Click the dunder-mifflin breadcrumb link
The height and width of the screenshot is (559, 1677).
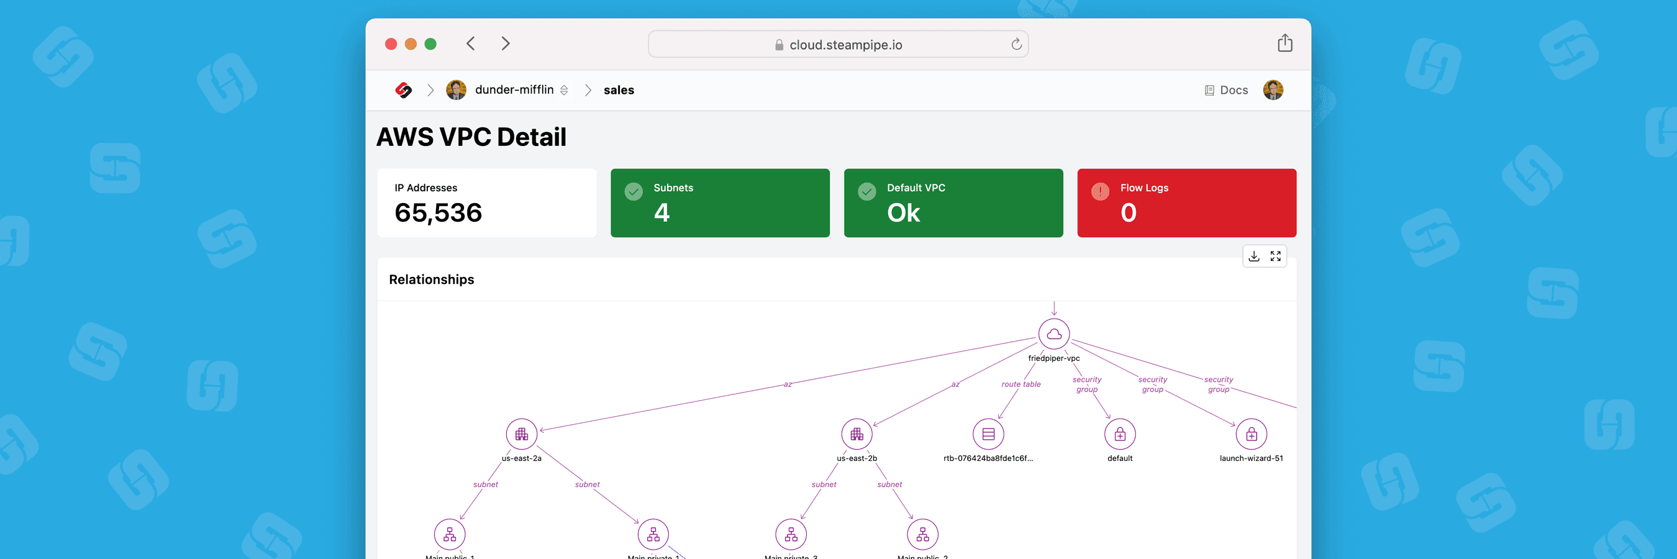tap(514, 90)
